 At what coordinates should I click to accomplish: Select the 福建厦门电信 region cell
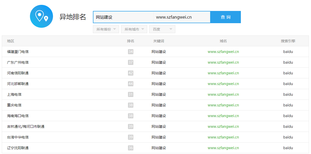tap(18, 52)
